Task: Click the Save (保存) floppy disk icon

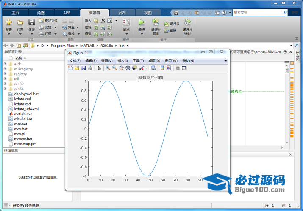Action: click(32, 22)
